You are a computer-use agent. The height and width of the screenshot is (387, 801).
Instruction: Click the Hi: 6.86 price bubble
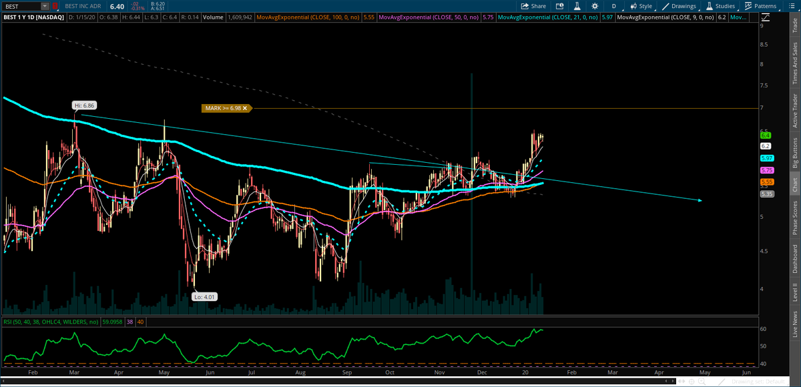tap(85, 105)
